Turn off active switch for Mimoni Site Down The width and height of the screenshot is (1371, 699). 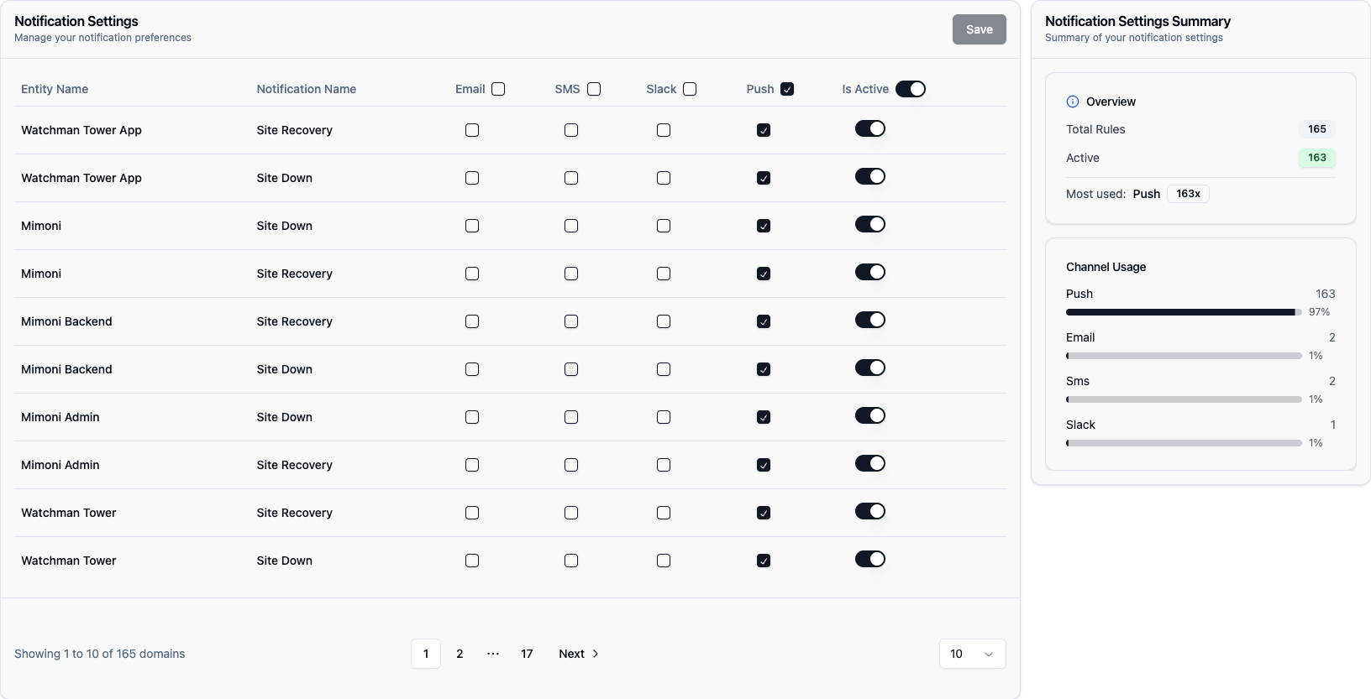click(x=870, y=224)
